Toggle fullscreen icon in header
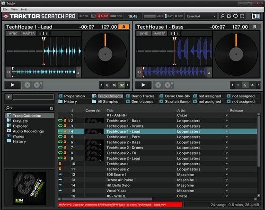265x210 pixels. point(242,16)
